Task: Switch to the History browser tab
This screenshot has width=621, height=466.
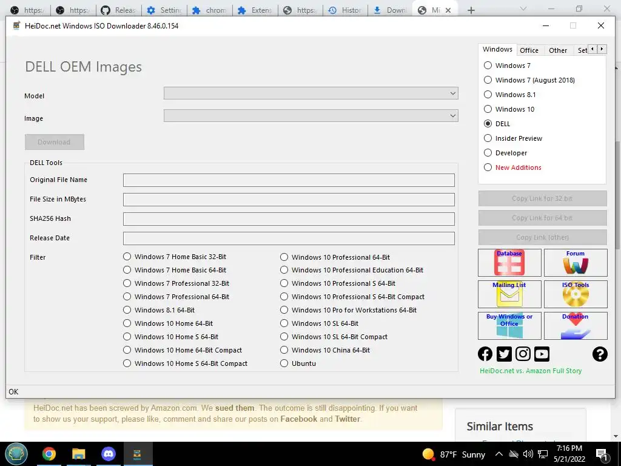Action: [345, 10]
